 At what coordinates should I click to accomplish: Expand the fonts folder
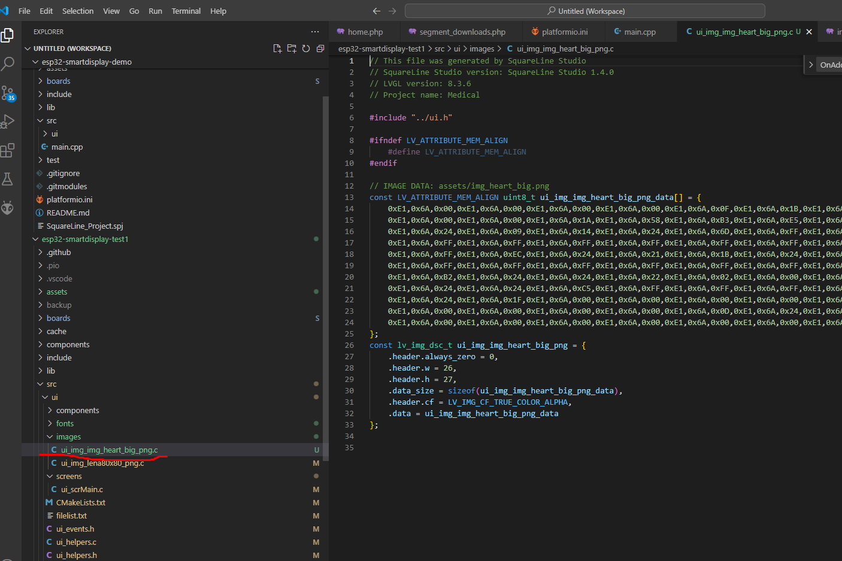[65, 423]
